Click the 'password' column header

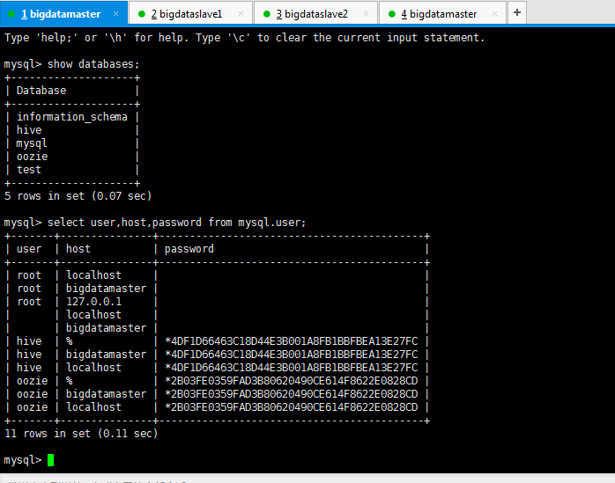[x=189, y=249]
